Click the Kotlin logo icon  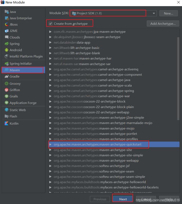tap(7, 123)
